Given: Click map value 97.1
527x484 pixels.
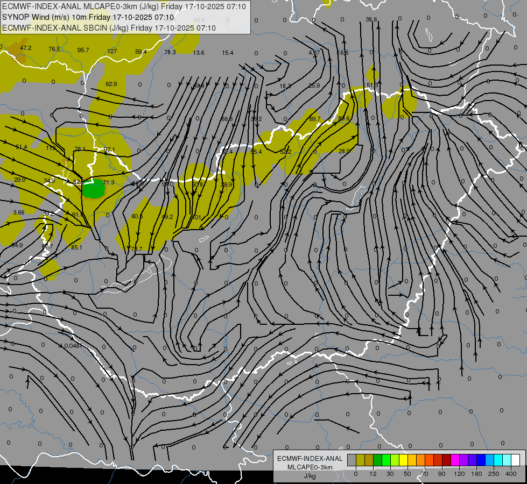Looking at the screenshot, I should (109, 150).
